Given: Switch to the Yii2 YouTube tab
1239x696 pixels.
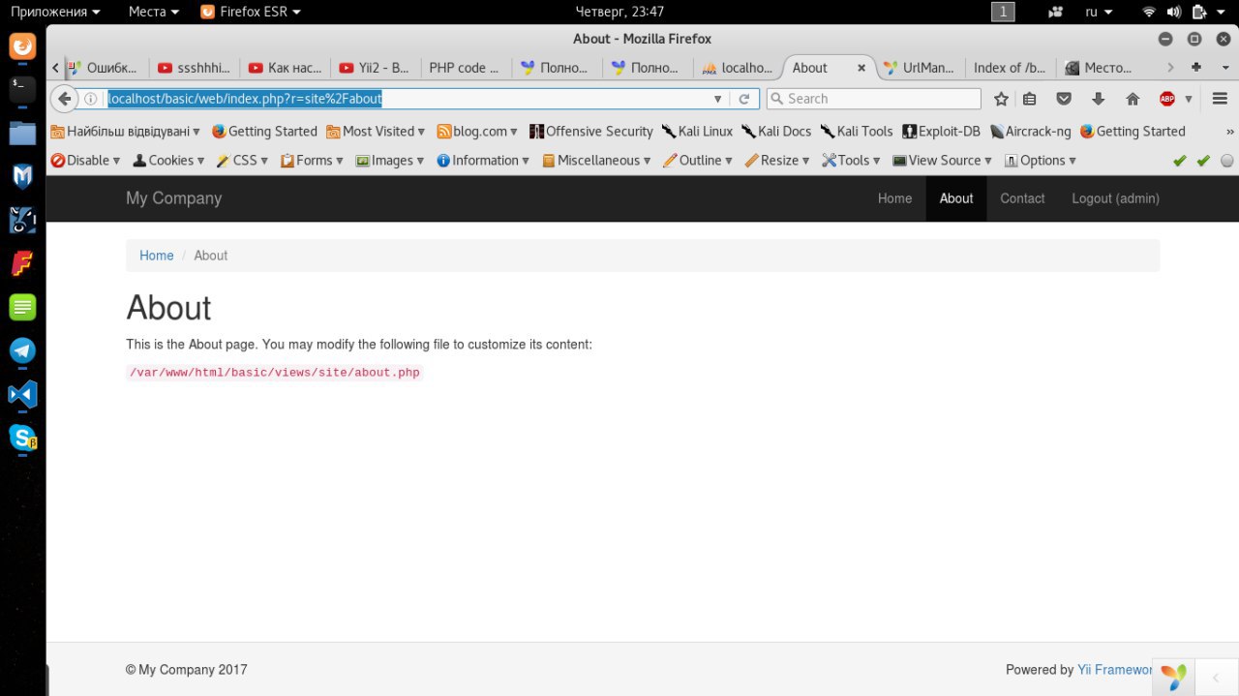Looking at the screenshot, I should point(374,68).
